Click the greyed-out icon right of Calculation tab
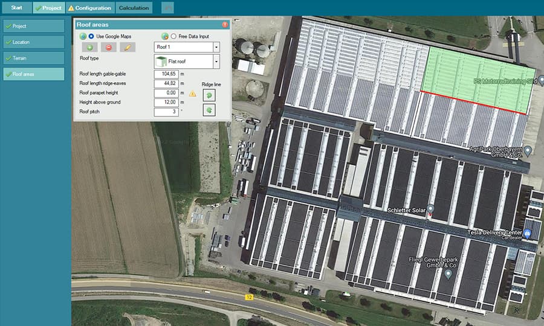The width and height of the screenshot is (544, 326). (x=167, y=8)
